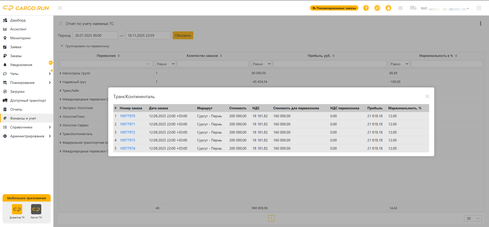Screen dimensions: 489x227
Task: Close the ТрансКонтиненталь popup
Action: 427,96
